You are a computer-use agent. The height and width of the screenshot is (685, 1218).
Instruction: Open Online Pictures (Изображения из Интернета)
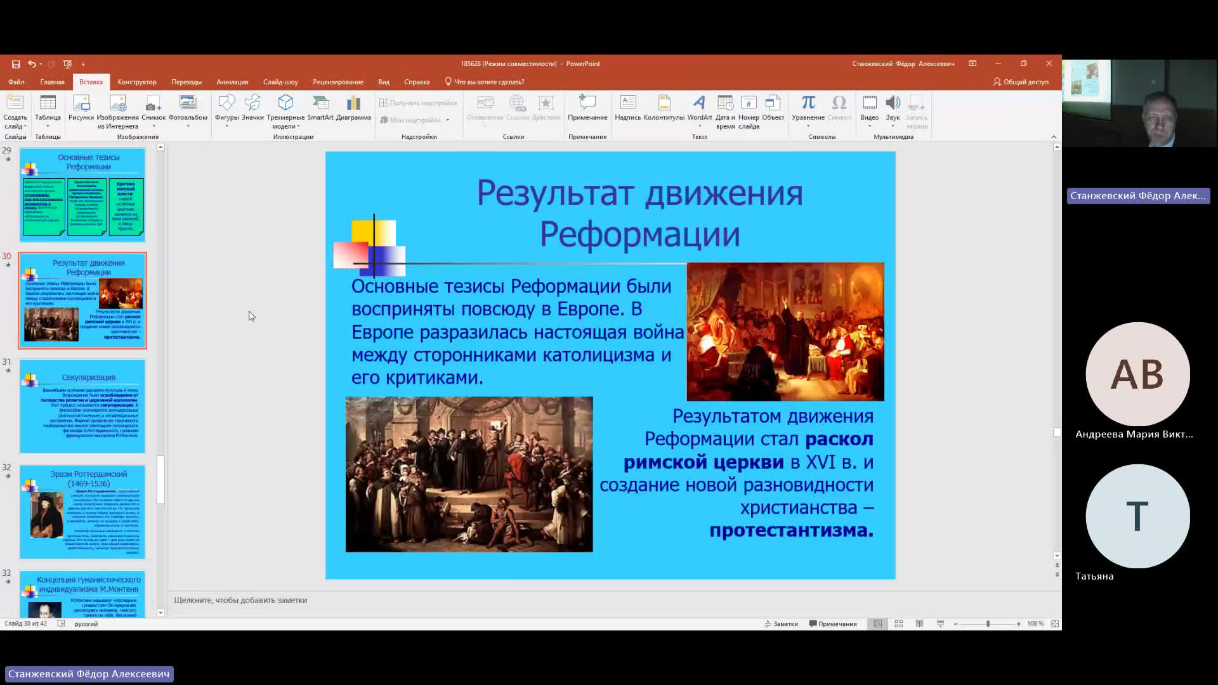[x=118, y=112]
